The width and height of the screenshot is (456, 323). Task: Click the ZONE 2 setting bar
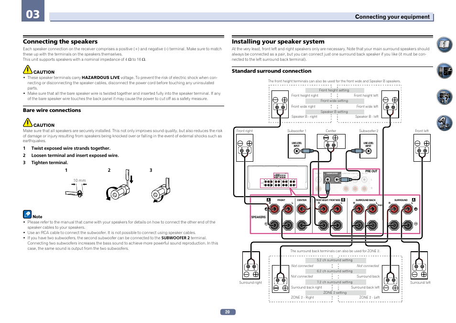click(336, 293)
